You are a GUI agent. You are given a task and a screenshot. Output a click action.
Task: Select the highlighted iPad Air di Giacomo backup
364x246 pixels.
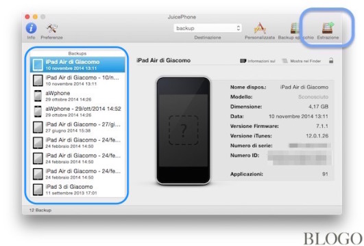click(77, 64)
